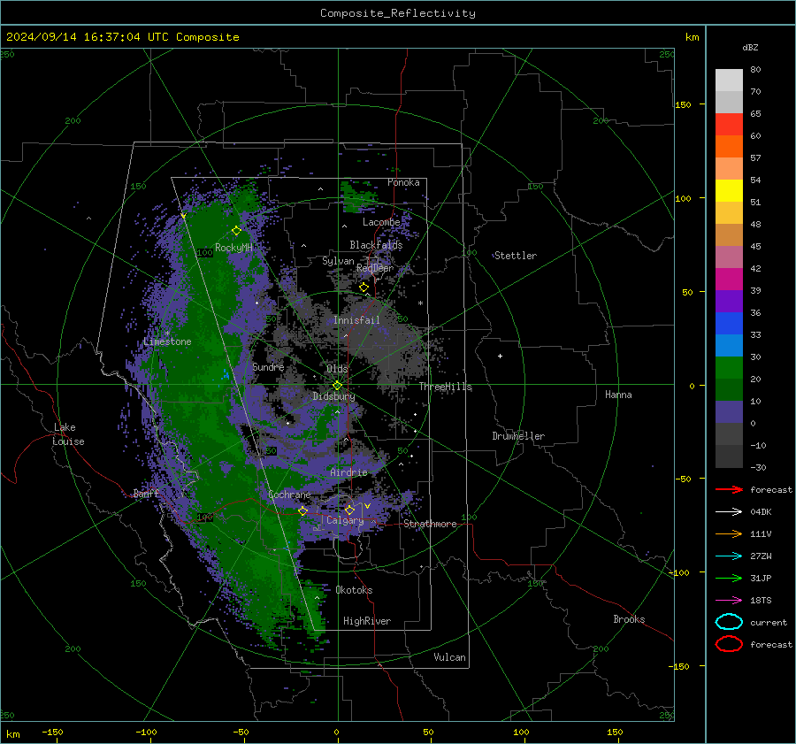The image size is (796, 744).
Task: Click the yellow diamond marker near RockyMH
Action: (x=236, y=231)
